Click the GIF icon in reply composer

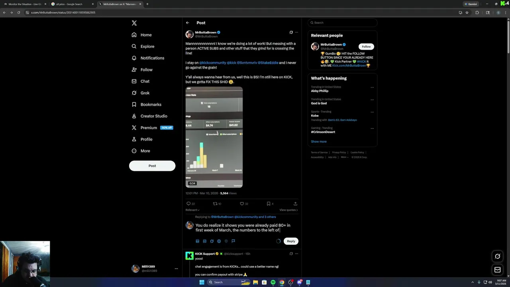pyautogui.click(x=204, y=241)
